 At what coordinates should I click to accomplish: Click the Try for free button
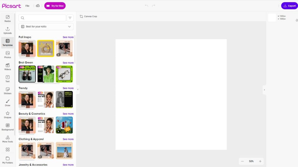[55, 6]
